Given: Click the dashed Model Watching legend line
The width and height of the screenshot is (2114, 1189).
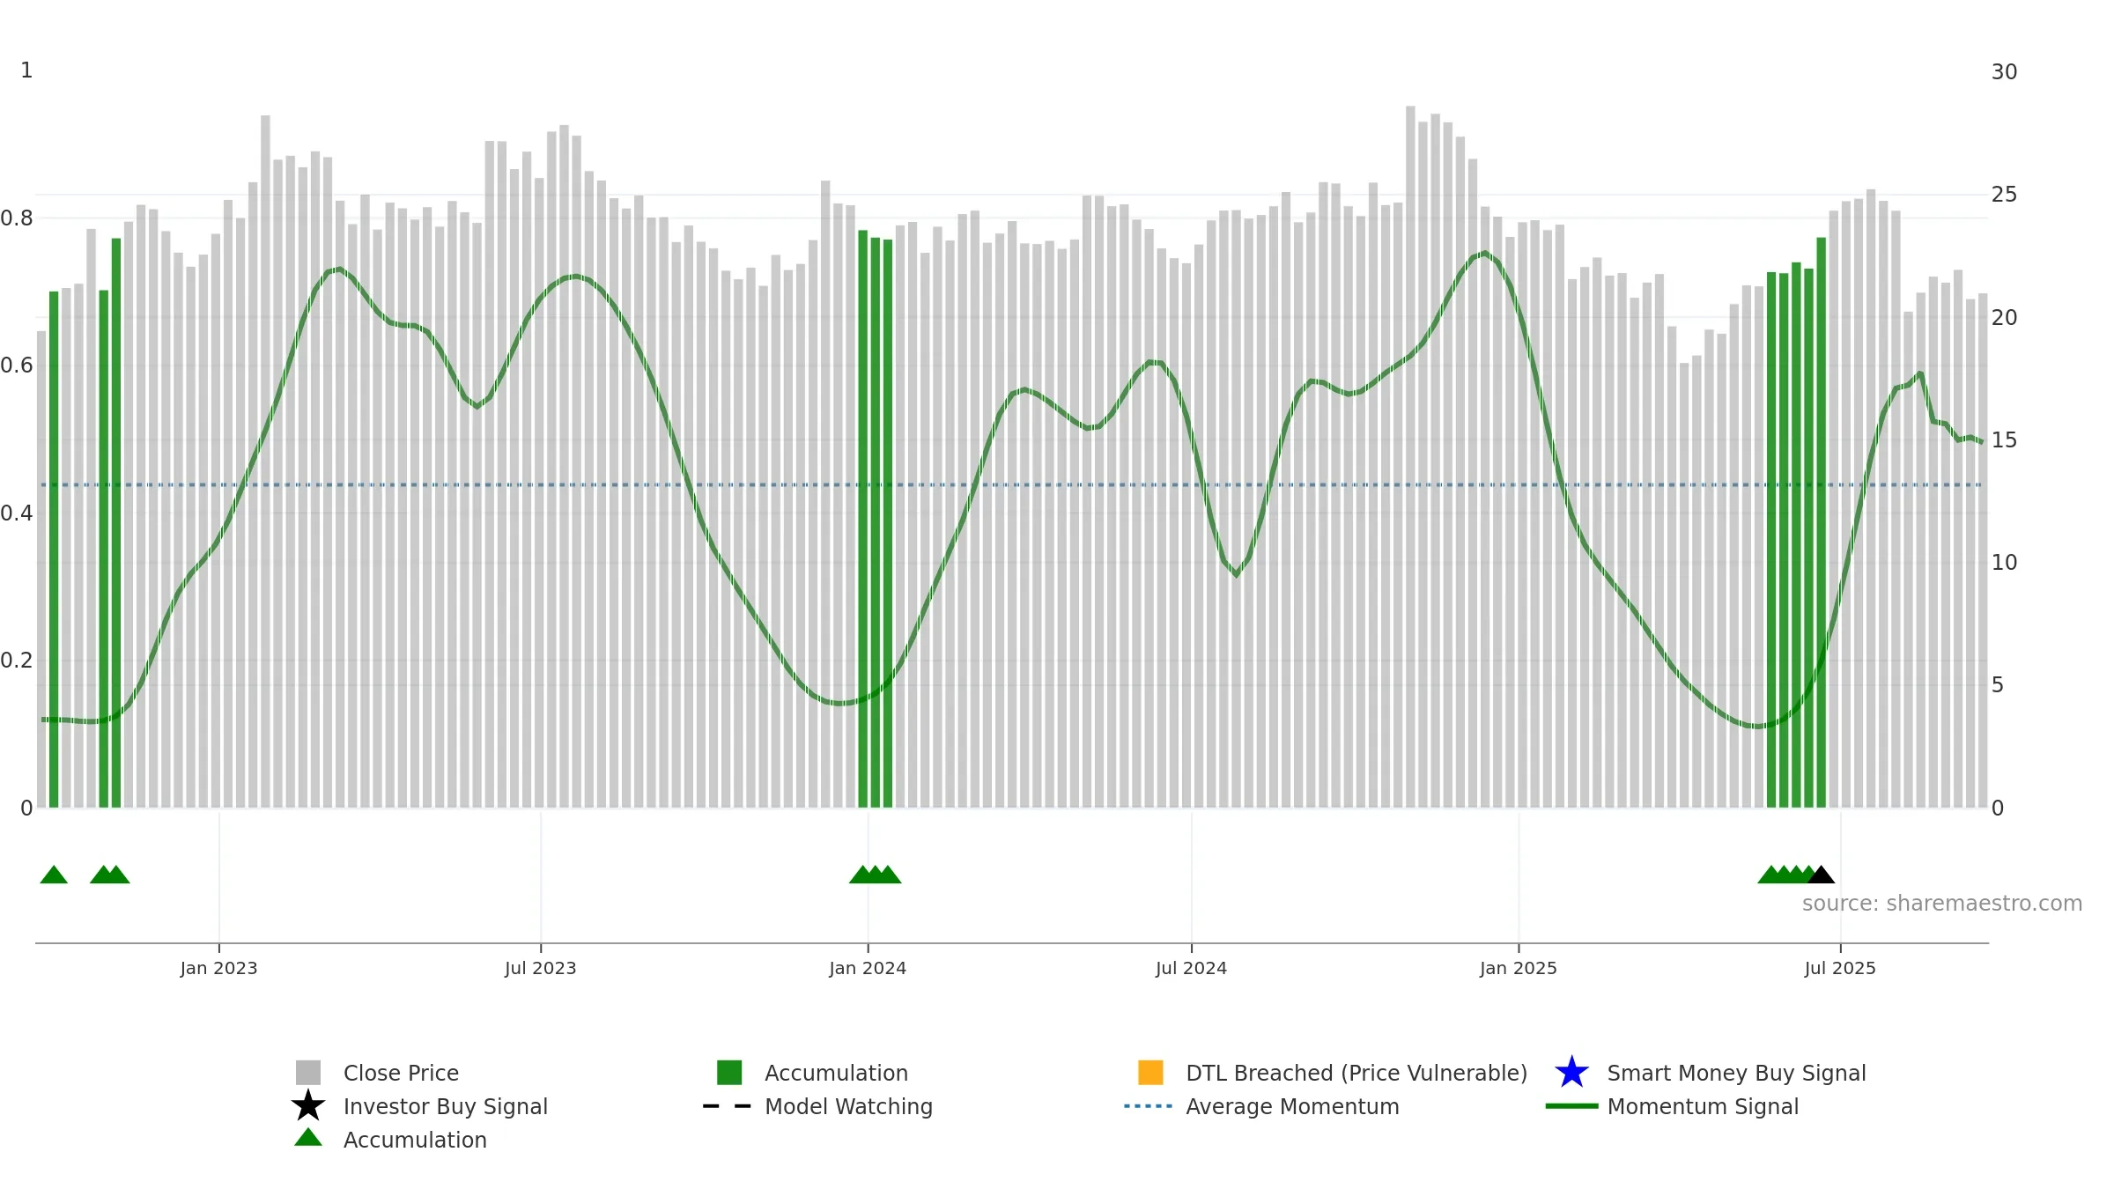Looking at the screenshot, I should coord(728,1106).
